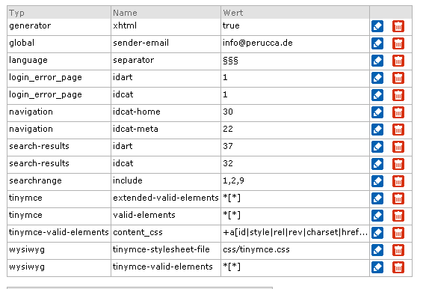Delete the generator xhtml entry
The width and height of the screenshot is (426, 289).
point(398,26)
